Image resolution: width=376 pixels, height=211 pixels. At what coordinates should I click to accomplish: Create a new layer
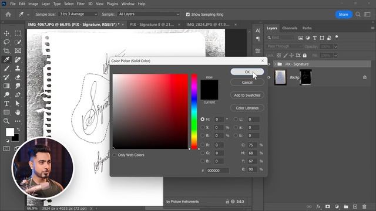point(355,206)
